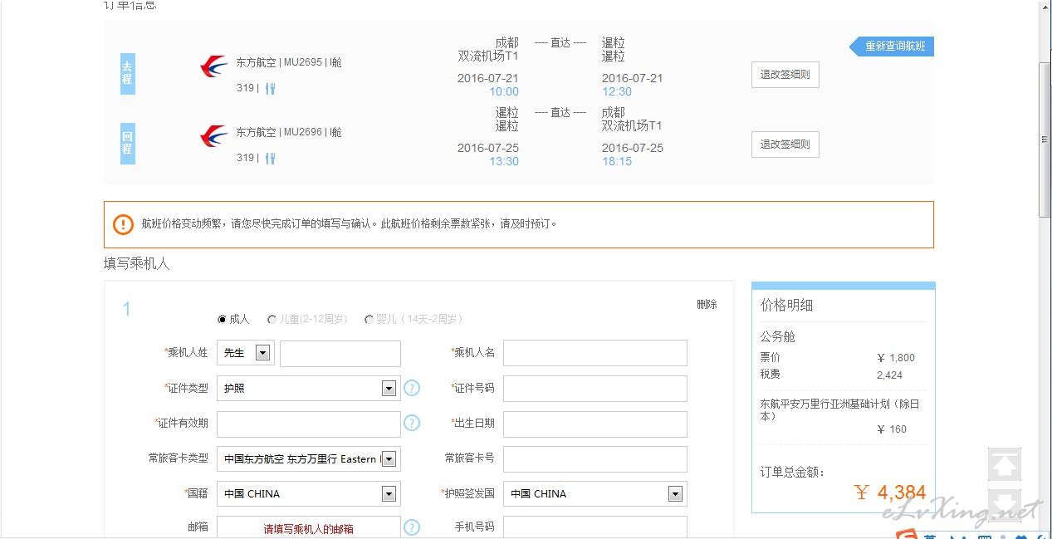Viewport: 1052px width, 539px height.
Task: Click the 航班价格变动频繁 notice text
Action: point(350,224)
